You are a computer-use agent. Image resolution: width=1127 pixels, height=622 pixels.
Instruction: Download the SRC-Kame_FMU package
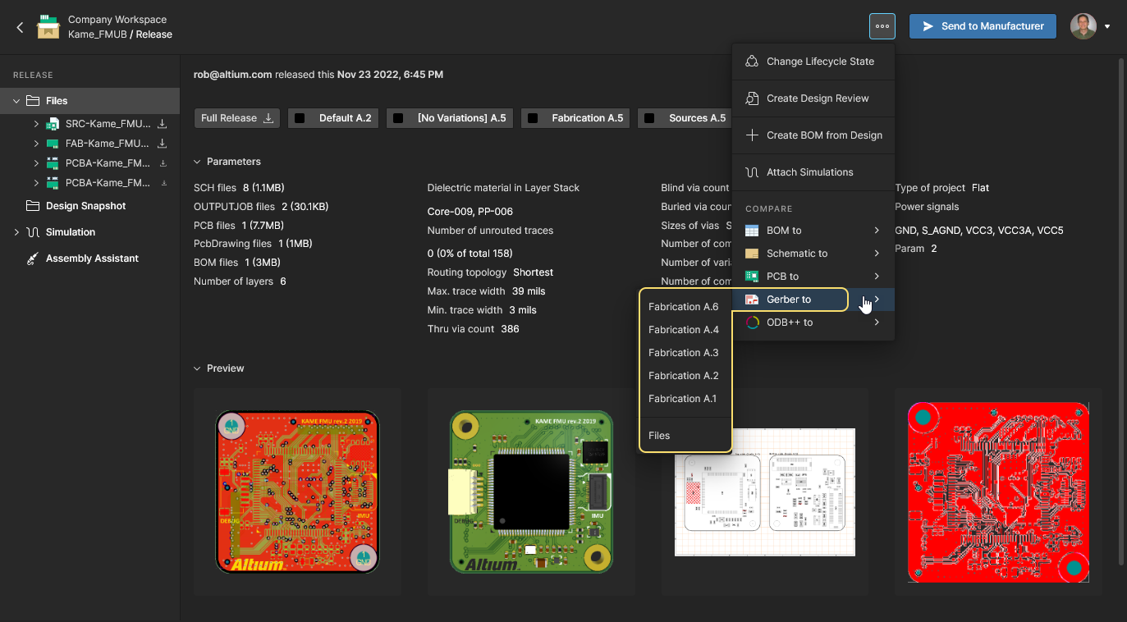click(x=163, y=124)
